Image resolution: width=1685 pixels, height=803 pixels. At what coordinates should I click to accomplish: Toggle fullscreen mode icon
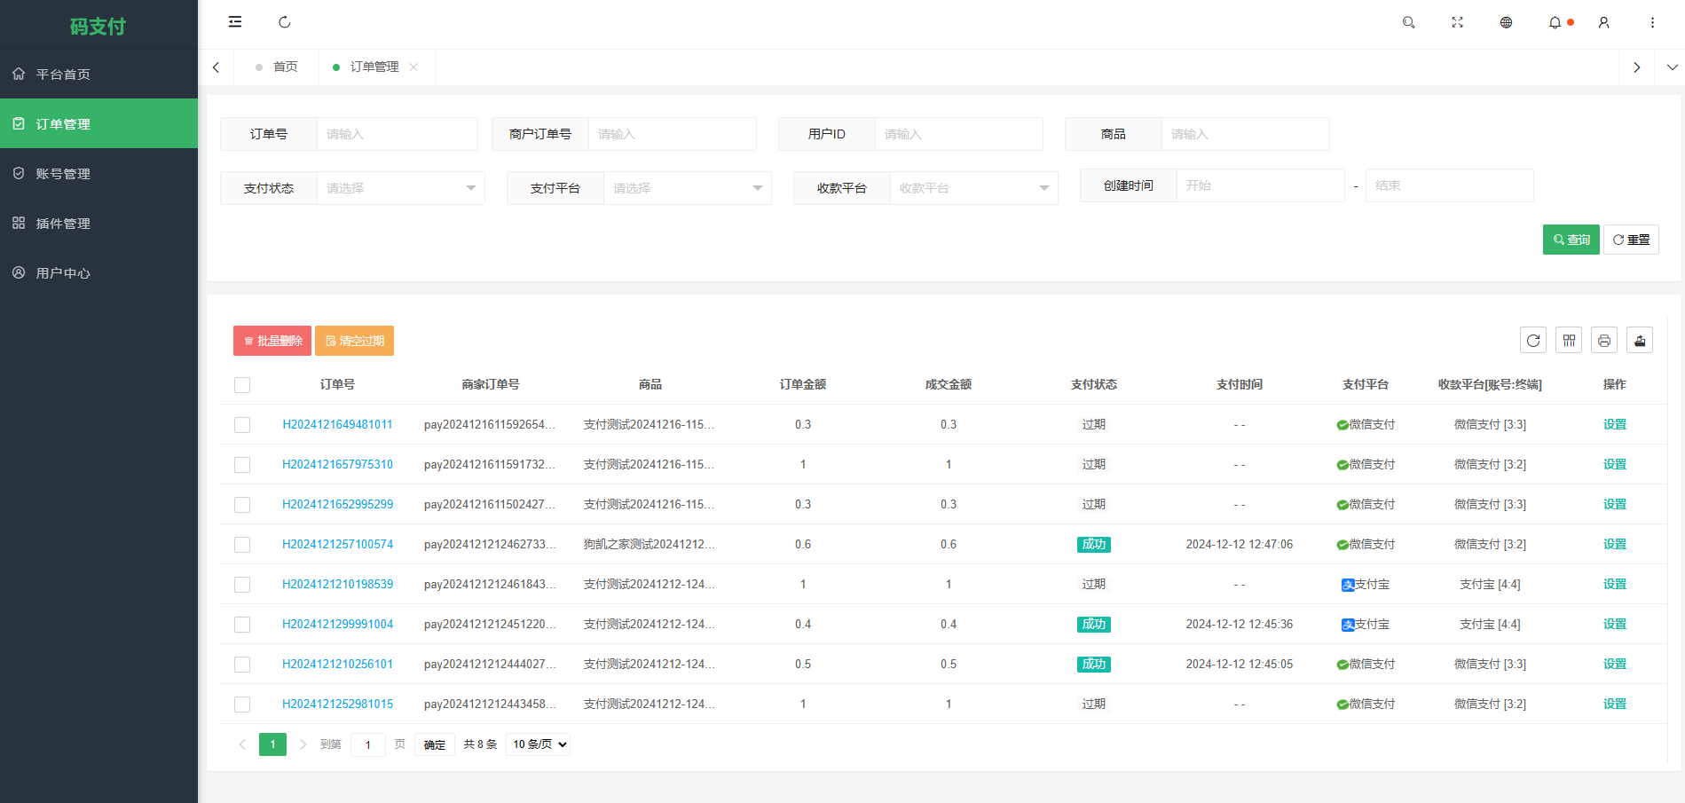pyautogui.click(x=1457, y=23)
